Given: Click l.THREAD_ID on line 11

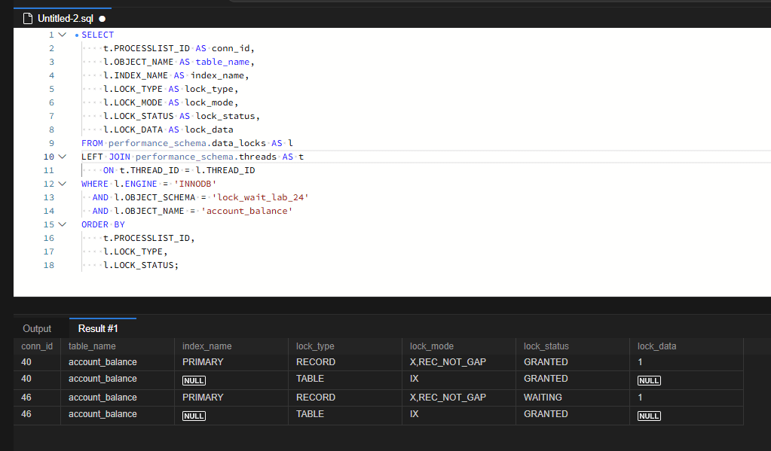Looking at the screenshot, I should (225, 170).
